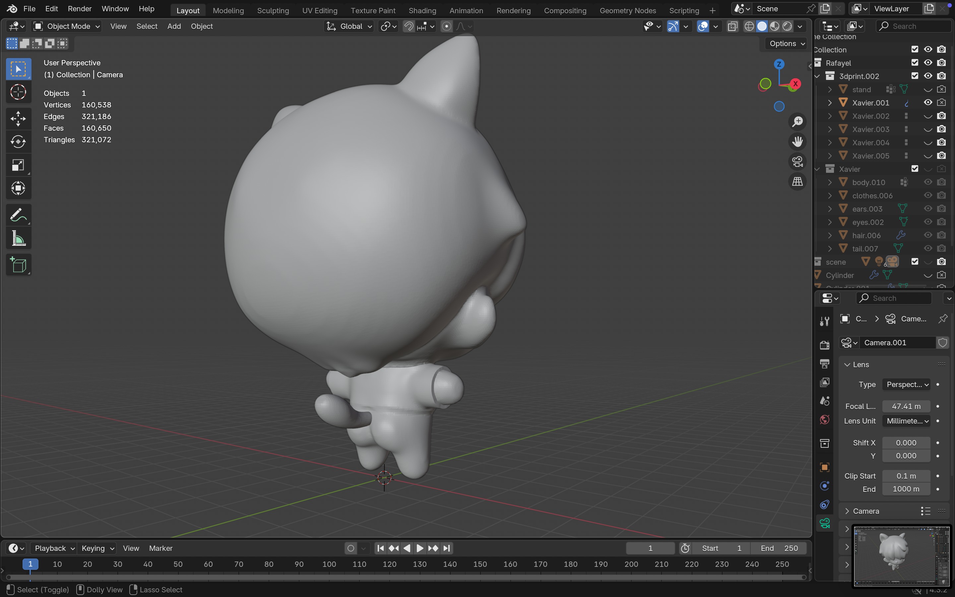This screenshot has height=597, width=955.
Task: Enable snapping magnet in header
Action: coord(409,27)
